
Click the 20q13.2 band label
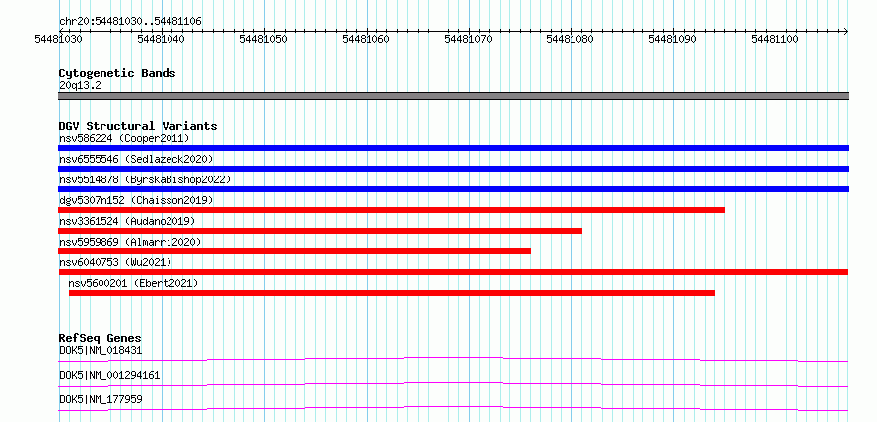(x=80, y=86)
